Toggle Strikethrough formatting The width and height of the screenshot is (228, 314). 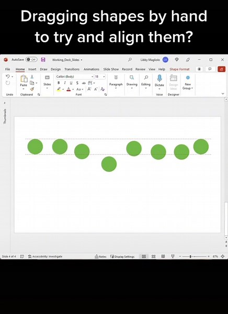84,83
